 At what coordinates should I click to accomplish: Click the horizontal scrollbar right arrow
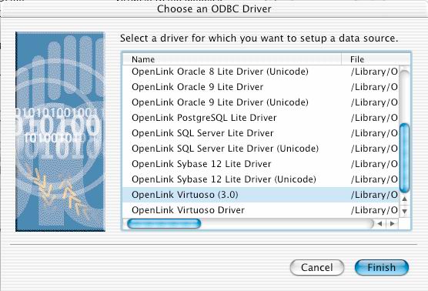point(393,224)
